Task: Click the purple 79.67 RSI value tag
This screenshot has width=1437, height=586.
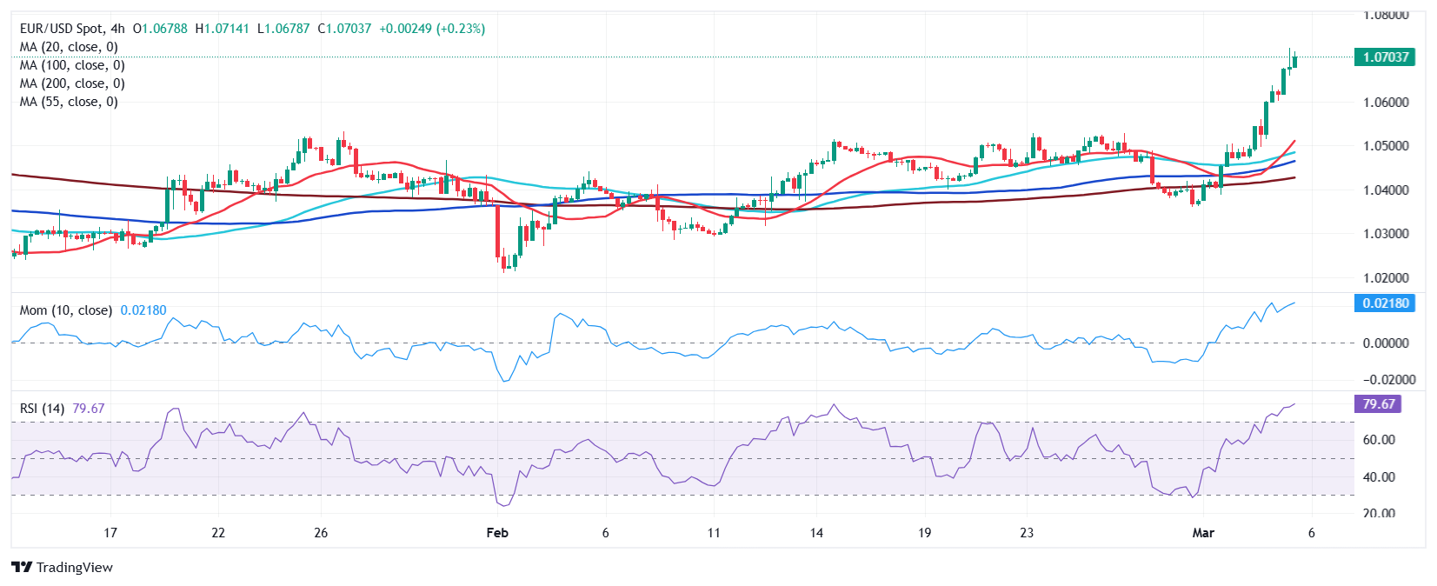Action: pos(1378,404)
